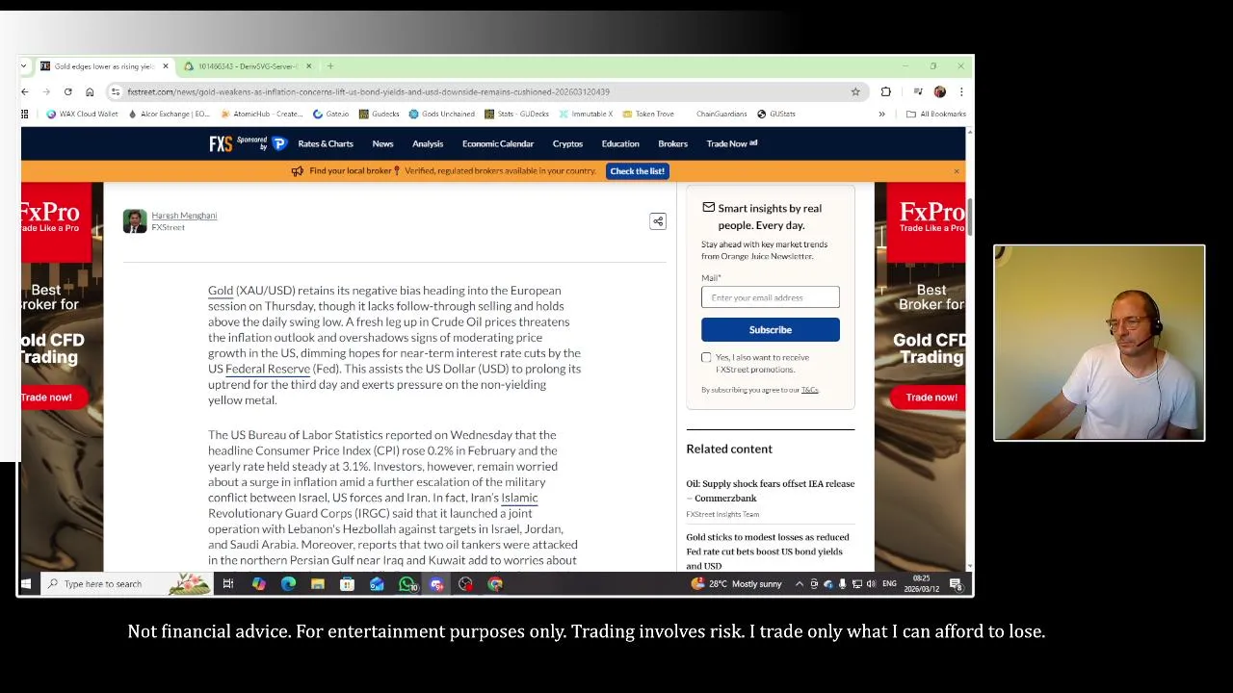Viewport: 1233px width, 693px height.
Task: Click the FXS logo in site header
Action: (x=221, y=143)
